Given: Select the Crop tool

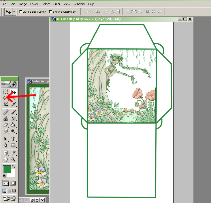Looking at the screenshot, I should (6, 104).
